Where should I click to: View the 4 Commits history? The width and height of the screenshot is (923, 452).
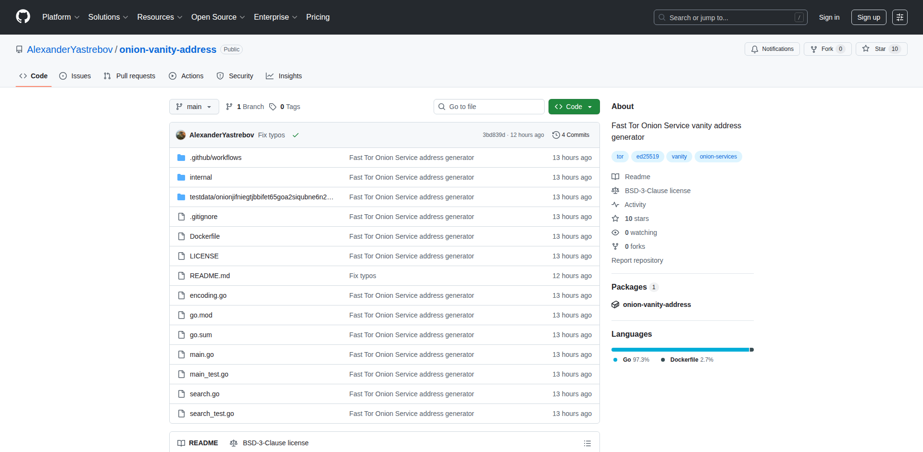pos(571,135)
